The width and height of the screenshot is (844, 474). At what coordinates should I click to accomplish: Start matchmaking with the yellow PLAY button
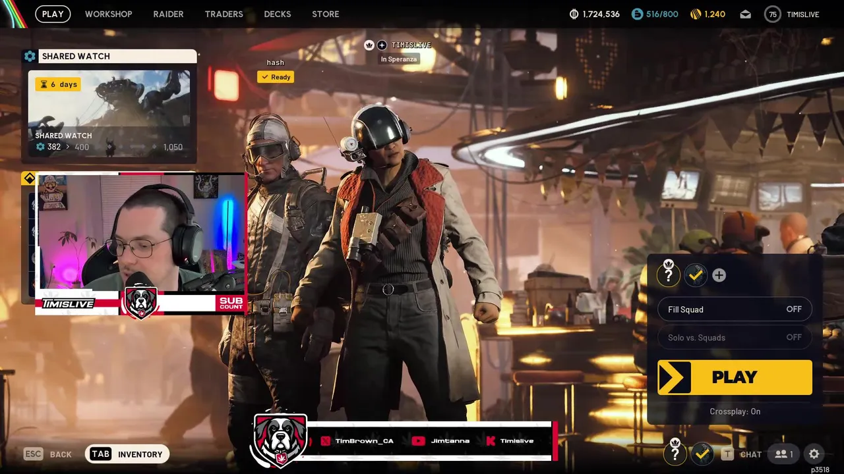(735, 377)
